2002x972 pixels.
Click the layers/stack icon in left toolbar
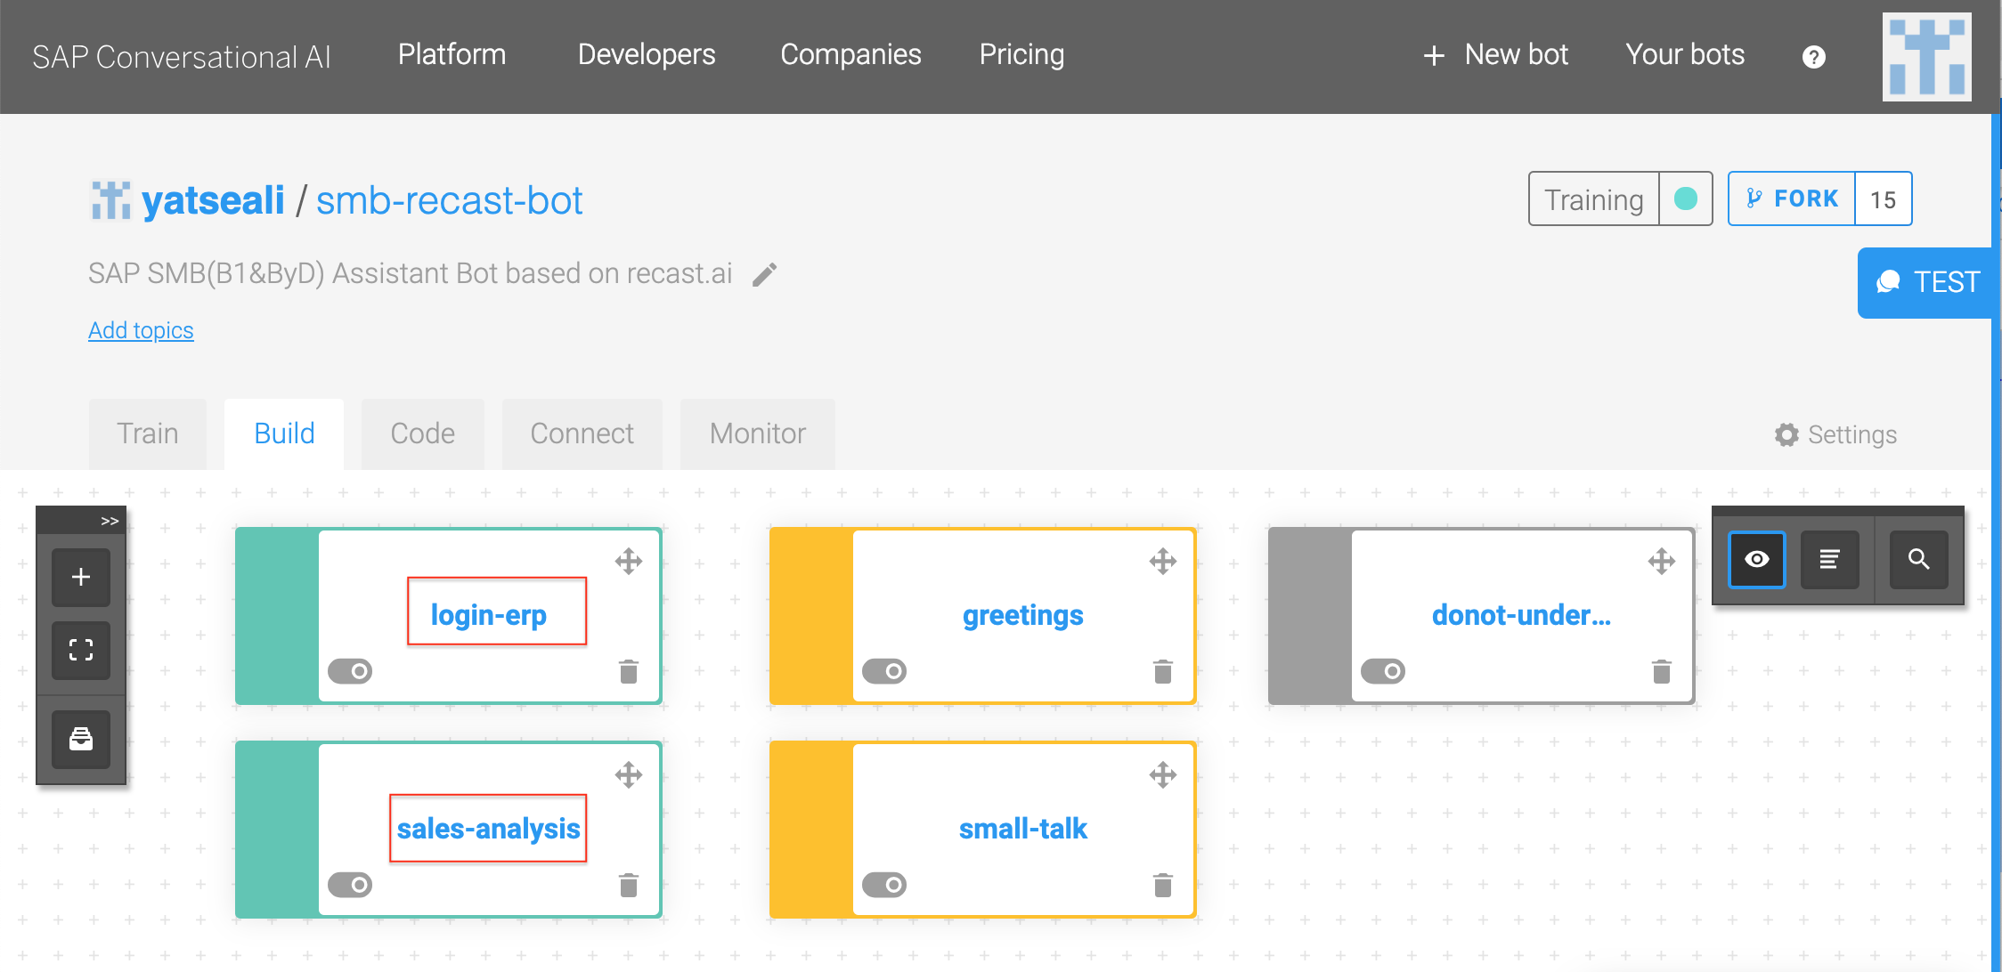click(x=80, y=740)
